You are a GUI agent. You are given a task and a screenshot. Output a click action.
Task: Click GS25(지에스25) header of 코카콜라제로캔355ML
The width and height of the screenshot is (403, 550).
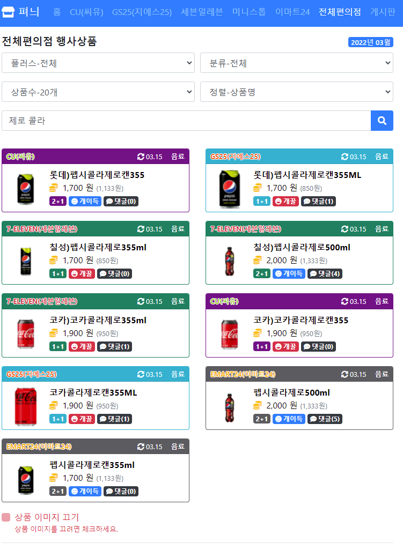[32, 374]
